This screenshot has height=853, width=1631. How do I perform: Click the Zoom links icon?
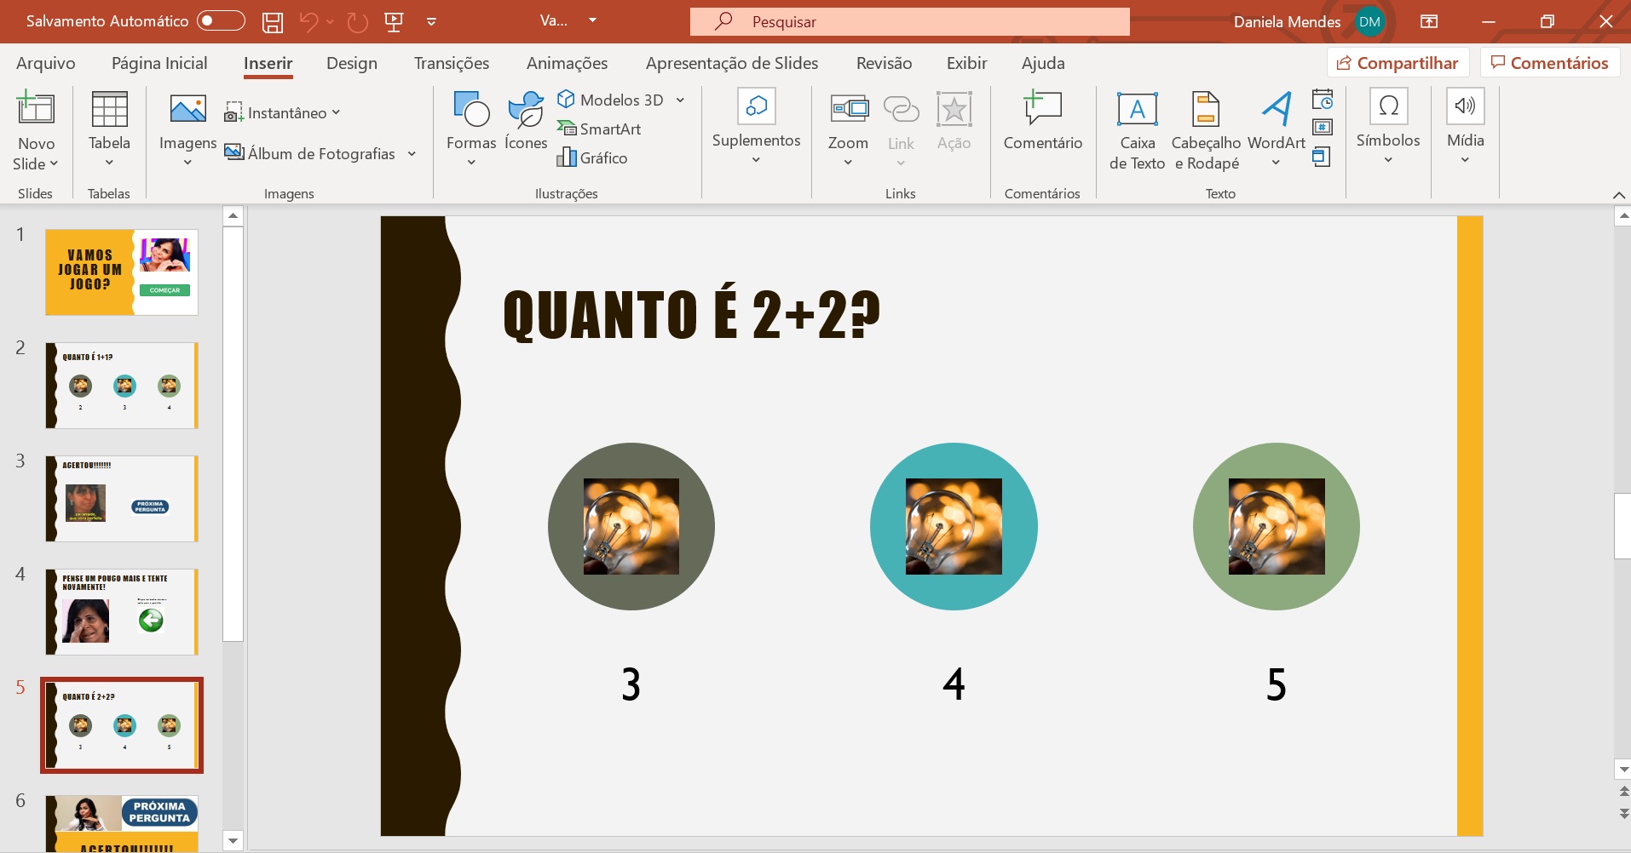click(x=849, y=109)
